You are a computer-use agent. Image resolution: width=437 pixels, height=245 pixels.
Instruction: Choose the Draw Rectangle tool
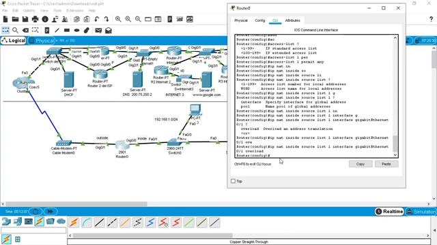click(x=67, y=30)
